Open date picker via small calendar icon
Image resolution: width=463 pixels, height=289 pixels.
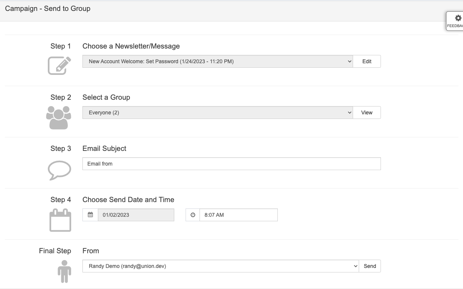coord(90,215)
